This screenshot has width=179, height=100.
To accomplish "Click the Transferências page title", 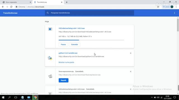I will tap(10, 13).
